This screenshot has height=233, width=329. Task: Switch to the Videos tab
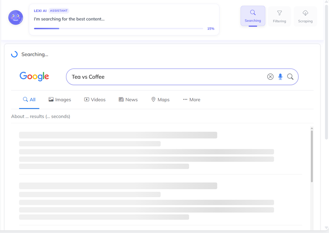tap(95, 100)
